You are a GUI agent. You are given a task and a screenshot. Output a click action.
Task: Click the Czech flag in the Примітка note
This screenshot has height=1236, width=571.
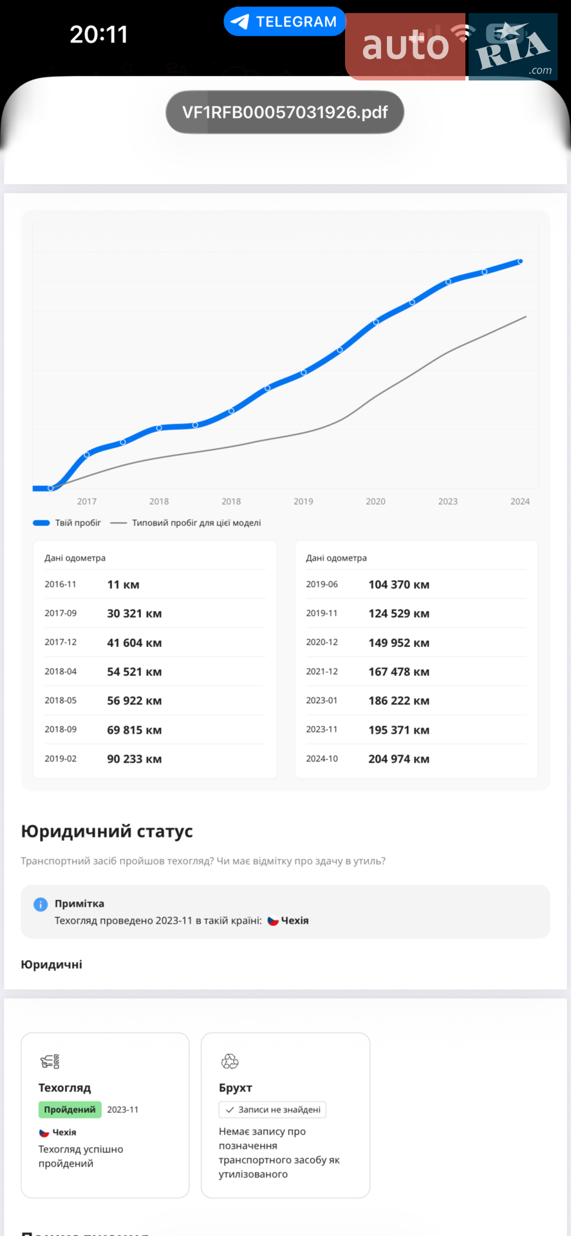pos(273,921)
